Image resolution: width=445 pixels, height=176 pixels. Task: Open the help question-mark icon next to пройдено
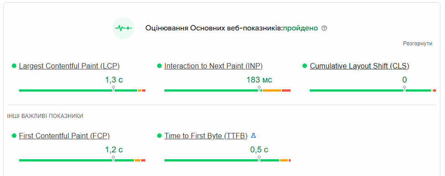pyautogui.click(x=324, y=28)
